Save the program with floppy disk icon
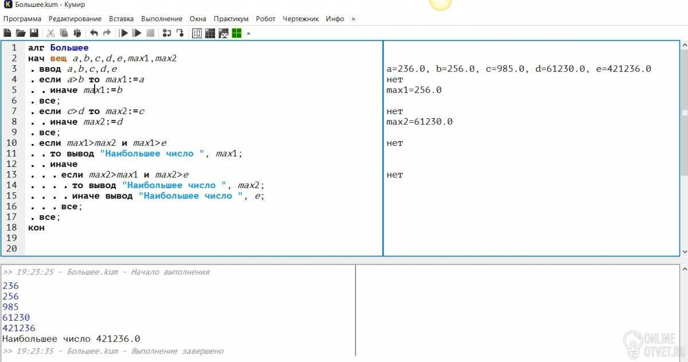 point(34,33)
